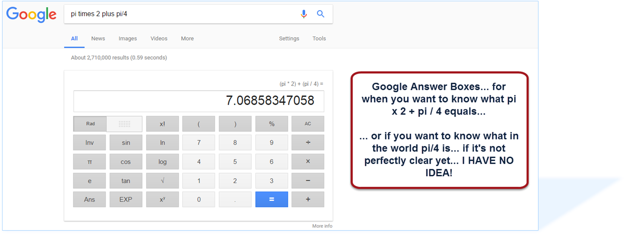The height and width of the screenshot is (234, 624).
Task: Insert a close parenthesis
Action: 235,124
